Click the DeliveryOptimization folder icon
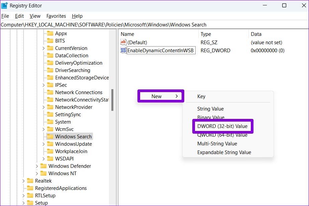 50,63
